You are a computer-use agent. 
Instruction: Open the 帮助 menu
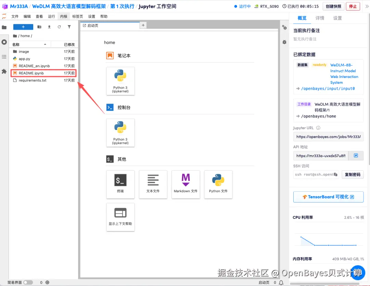click(x=104, y=16)
